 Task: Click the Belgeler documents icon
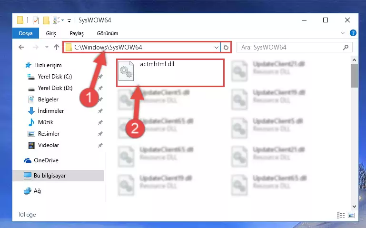31,99
